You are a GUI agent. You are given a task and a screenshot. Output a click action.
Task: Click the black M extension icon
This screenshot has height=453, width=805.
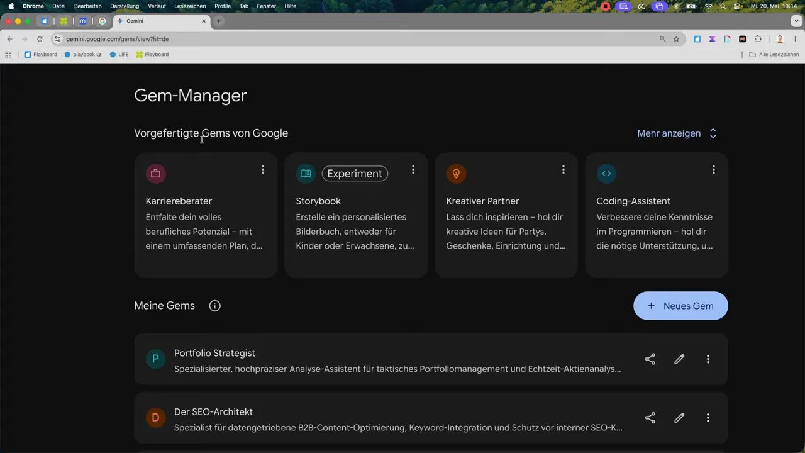click(x=743, y=39)
